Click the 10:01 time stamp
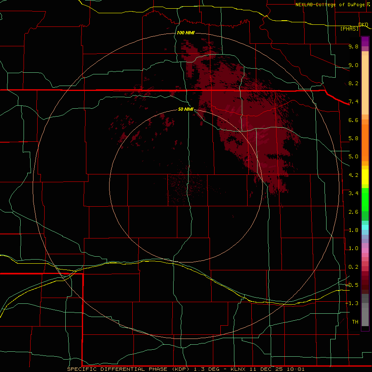The width and height of the screenshot is (372, 372). click(x=296, y=369)
